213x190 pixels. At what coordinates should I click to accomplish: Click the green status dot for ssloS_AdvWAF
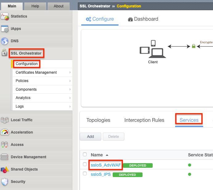190,165
